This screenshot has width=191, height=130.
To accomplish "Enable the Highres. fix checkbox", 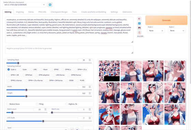I will pos(67,104).
